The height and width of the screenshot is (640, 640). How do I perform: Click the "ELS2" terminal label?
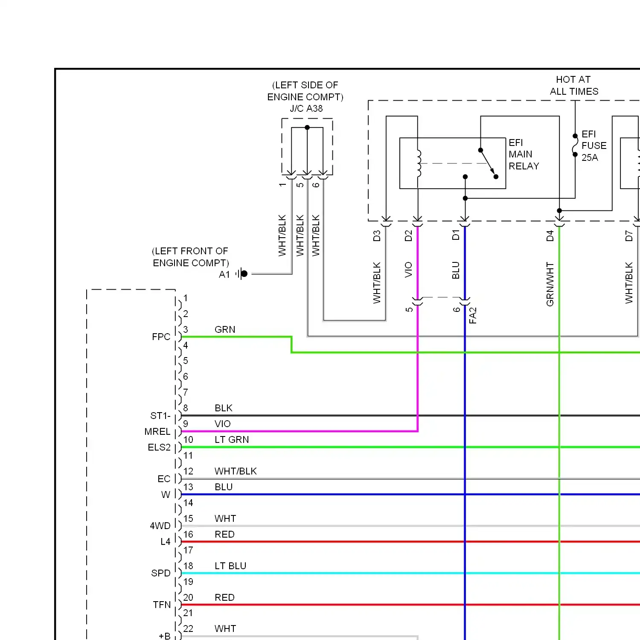(x=159, y=447)
